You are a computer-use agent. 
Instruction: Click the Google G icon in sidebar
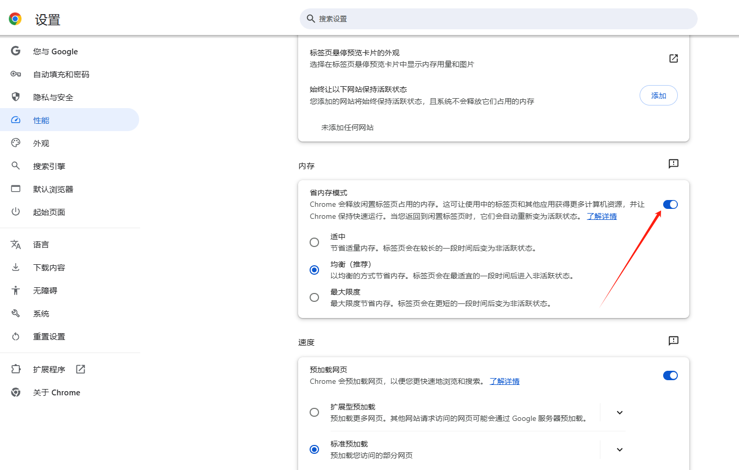[x=16, y=51]
